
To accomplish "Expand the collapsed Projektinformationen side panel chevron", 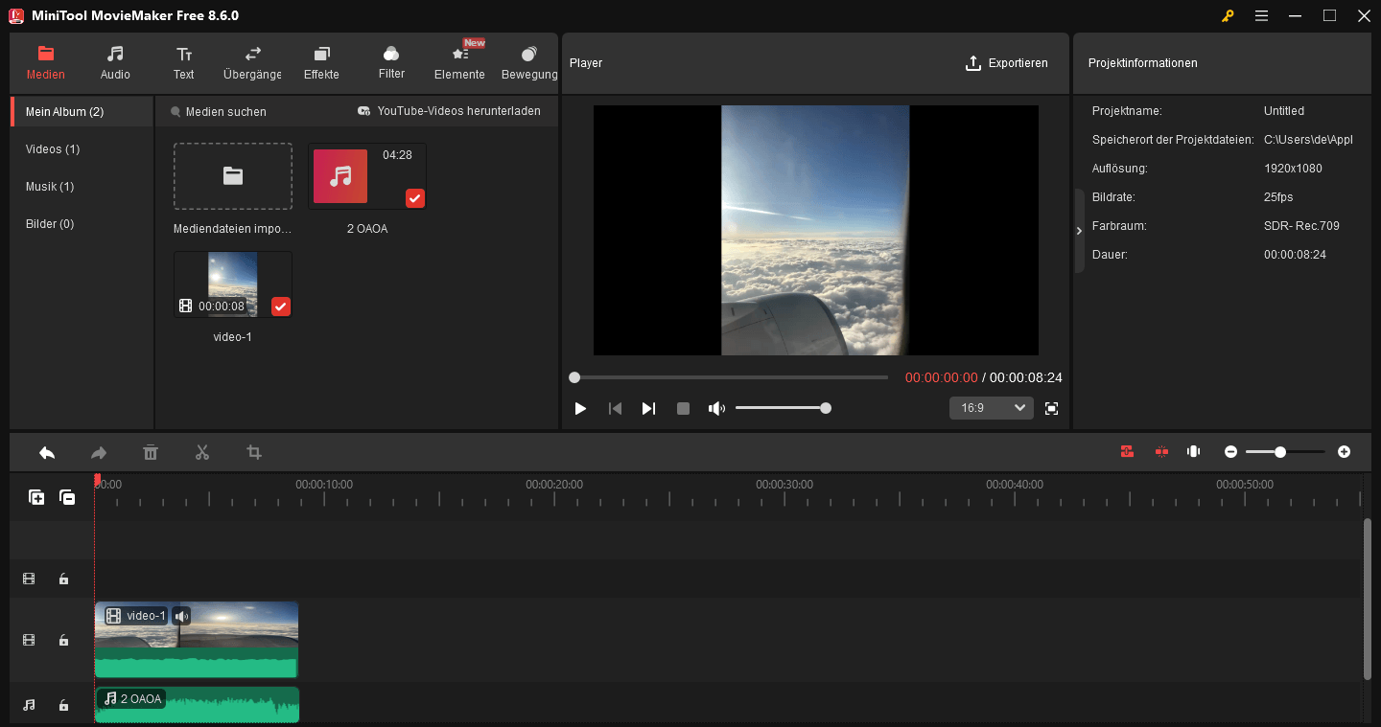I will (1078, 230).
